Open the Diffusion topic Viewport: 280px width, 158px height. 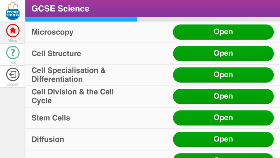pos(223,139)
